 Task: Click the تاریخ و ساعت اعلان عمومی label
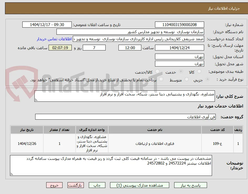coord(97,25)
